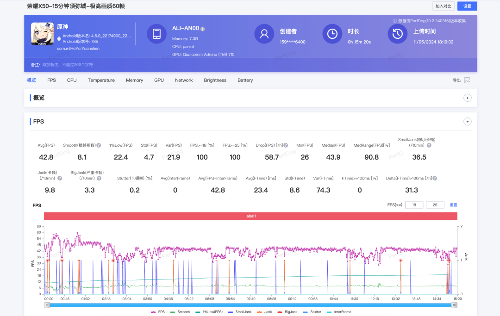Click the 设置 settings button

click(467, 6)
